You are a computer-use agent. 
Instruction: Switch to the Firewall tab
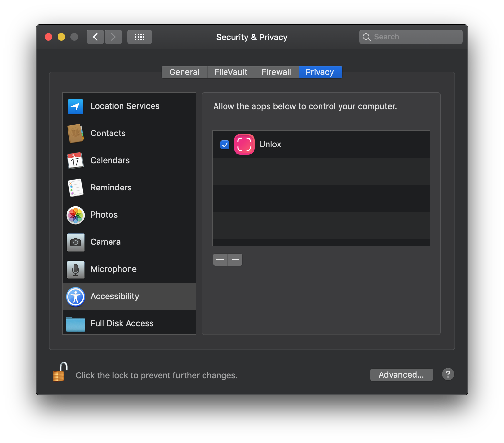click(277, 72)
